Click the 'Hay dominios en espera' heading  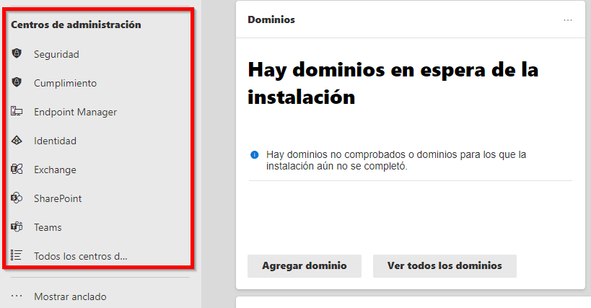coord(393,84)
